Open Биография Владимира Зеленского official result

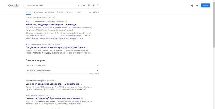click(x=53, y=84)
